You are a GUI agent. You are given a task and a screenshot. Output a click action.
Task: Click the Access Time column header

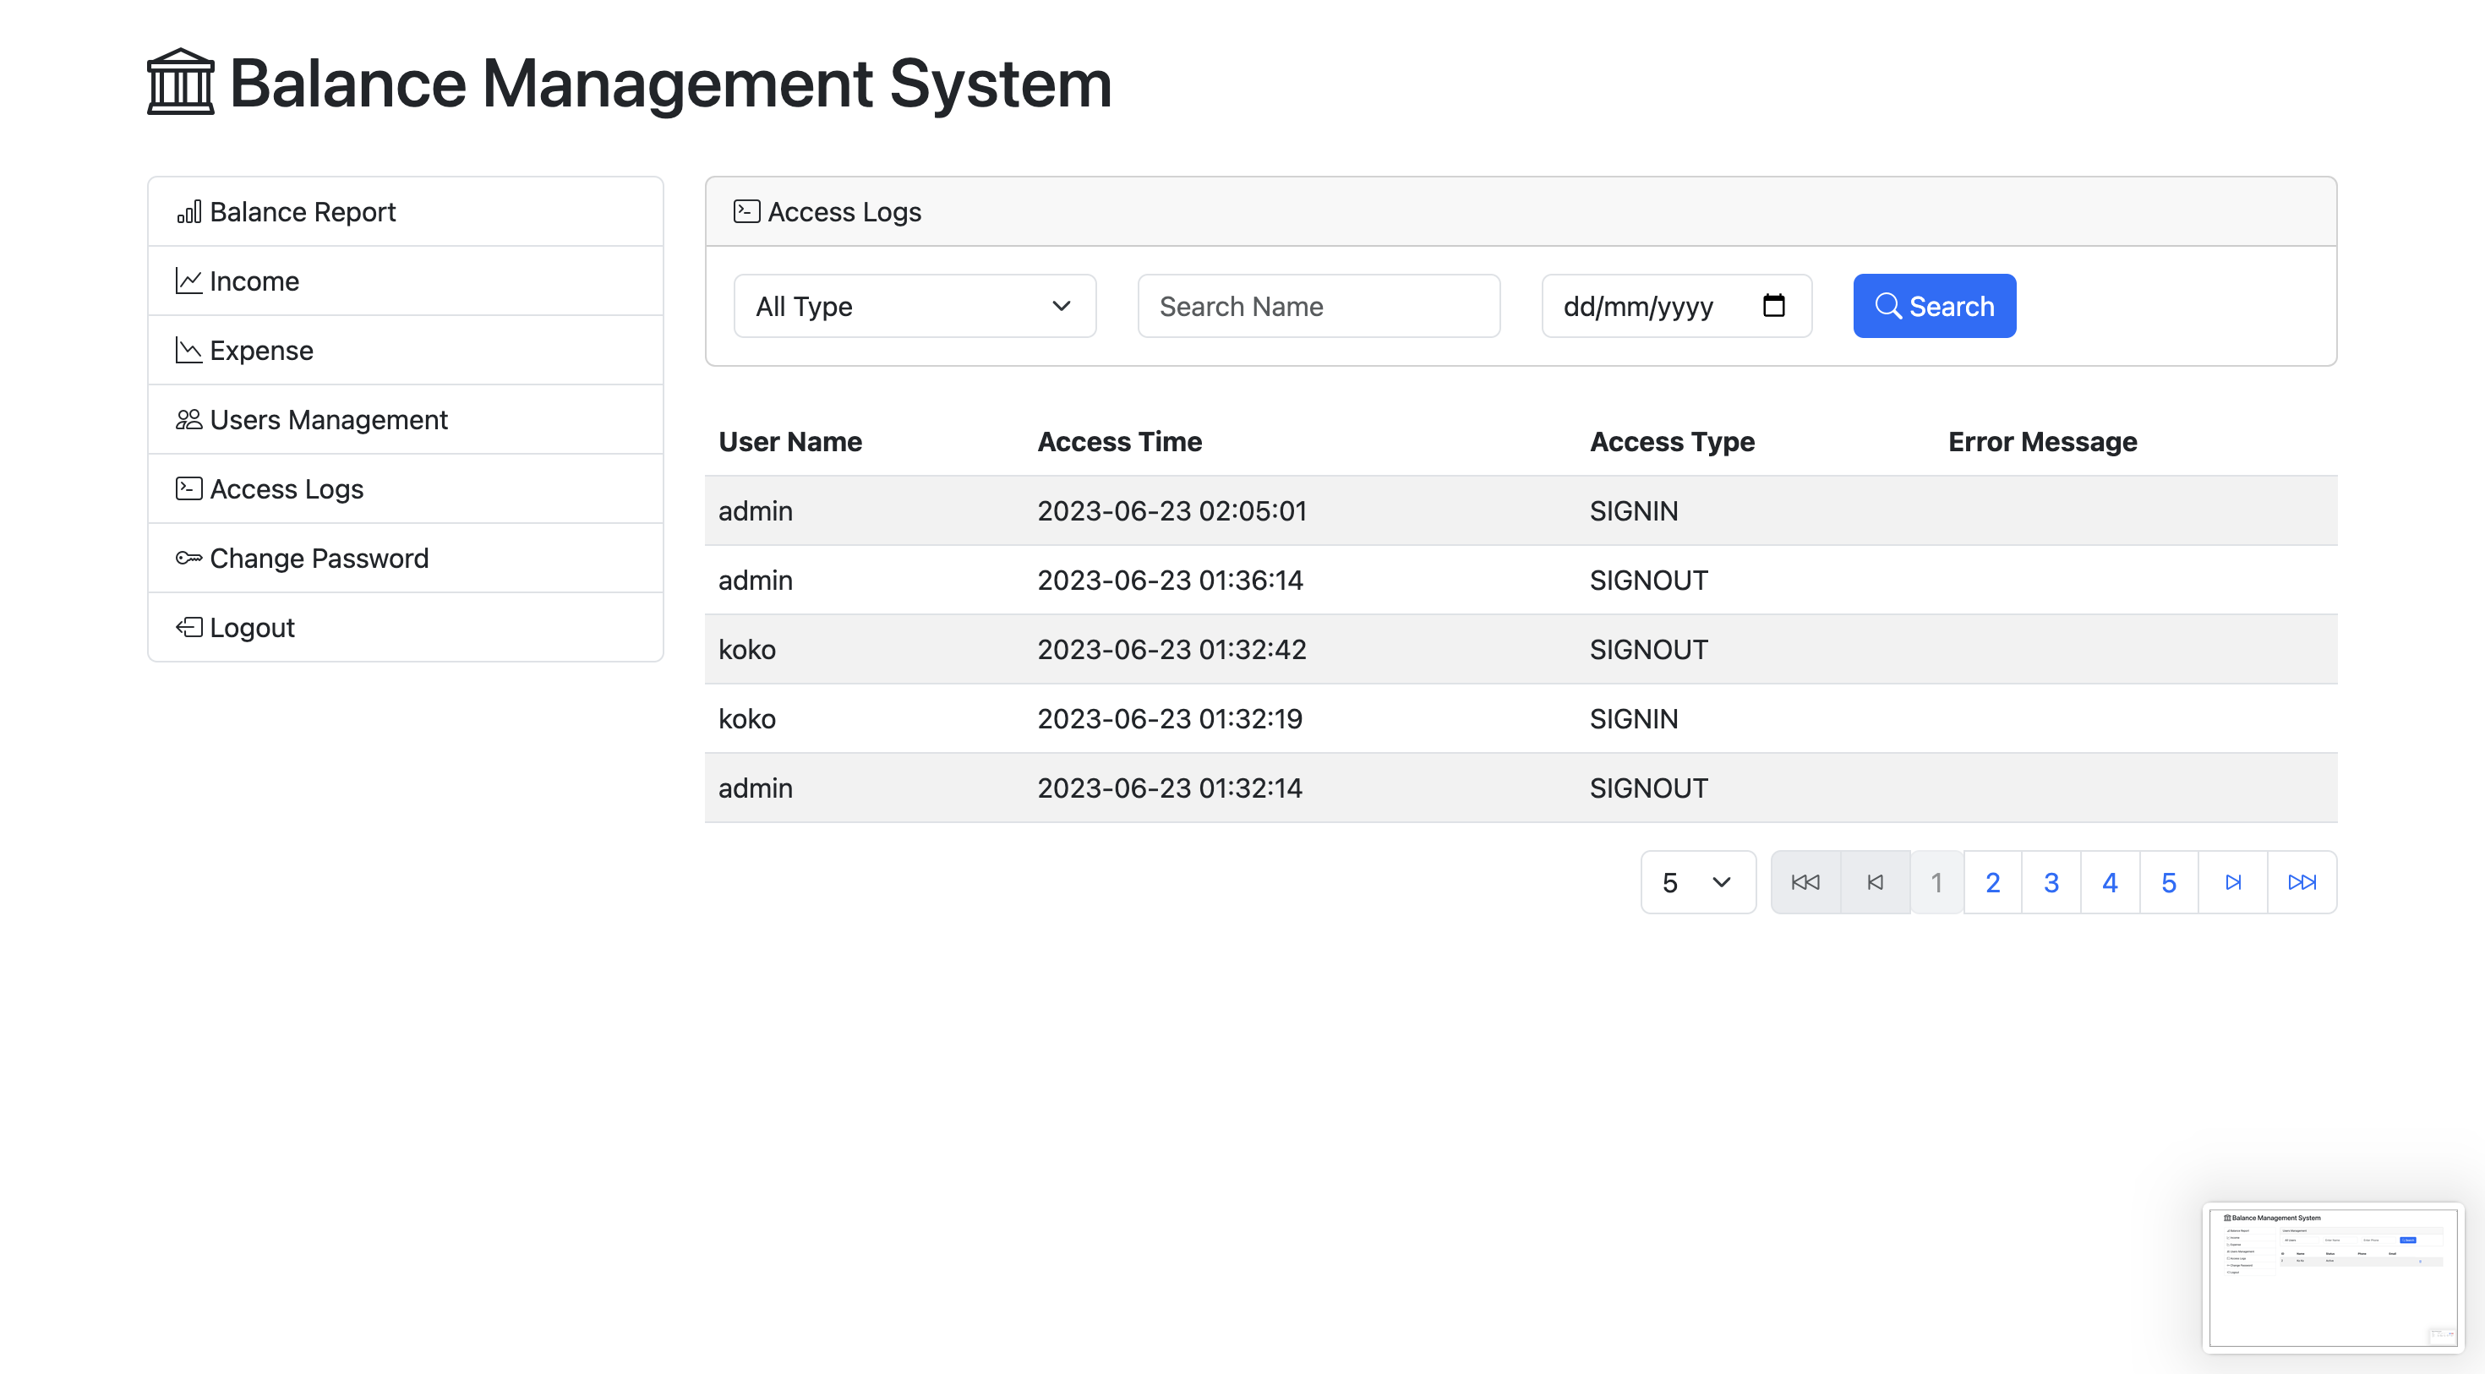[1119, 442]
